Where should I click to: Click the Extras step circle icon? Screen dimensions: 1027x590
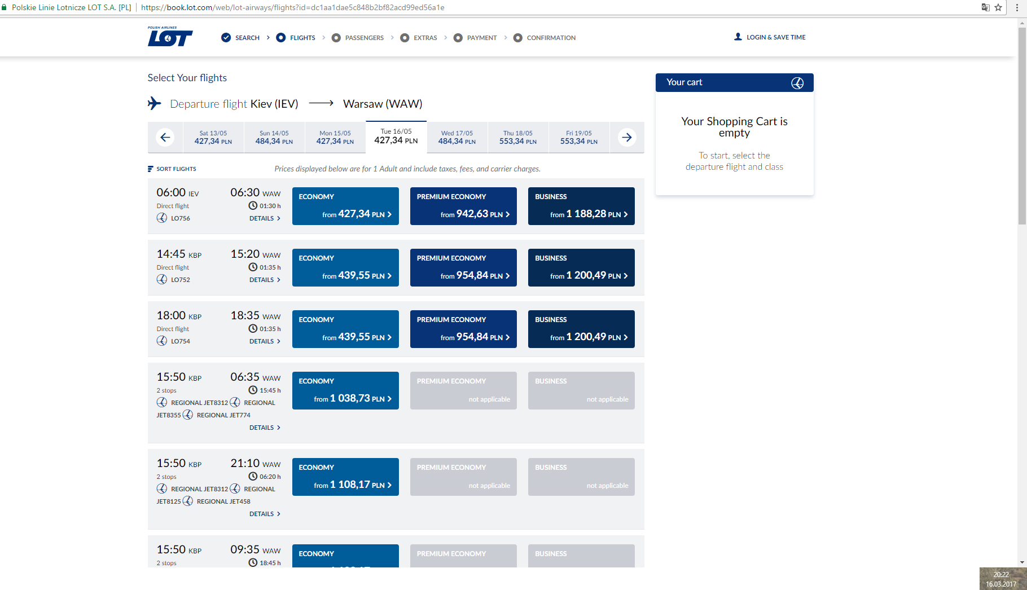405,38
